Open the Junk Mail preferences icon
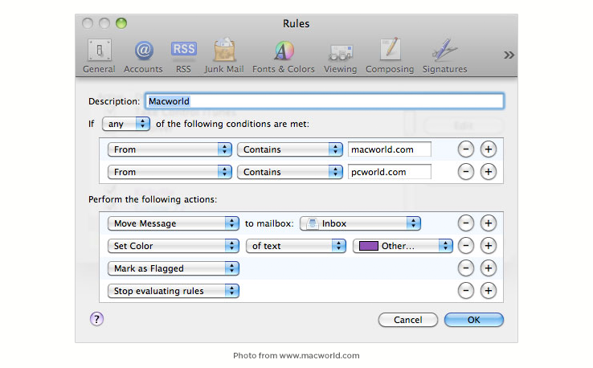Viewport: 593px width, 368px height. pyautogui.click(x=224, y=55)
